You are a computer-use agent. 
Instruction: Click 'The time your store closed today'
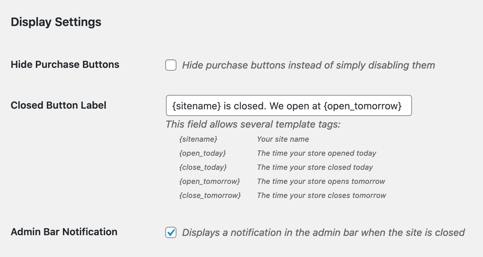tap(315, 167)
